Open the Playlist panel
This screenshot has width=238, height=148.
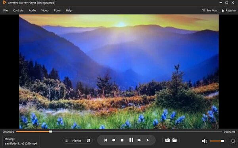(77, 141)
